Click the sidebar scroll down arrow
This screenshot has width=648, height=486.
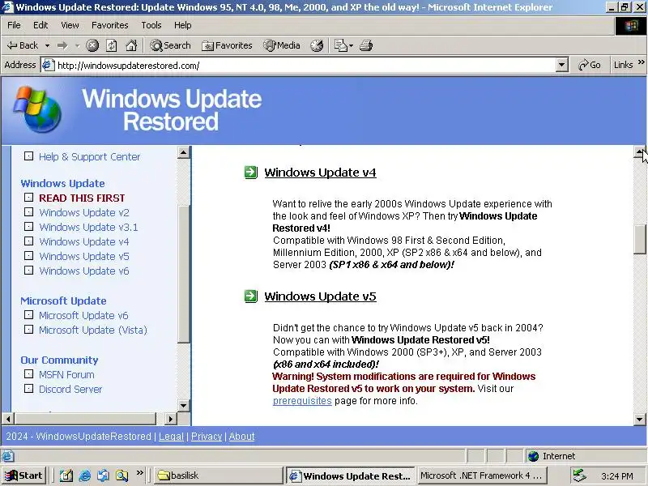point(184,406)
